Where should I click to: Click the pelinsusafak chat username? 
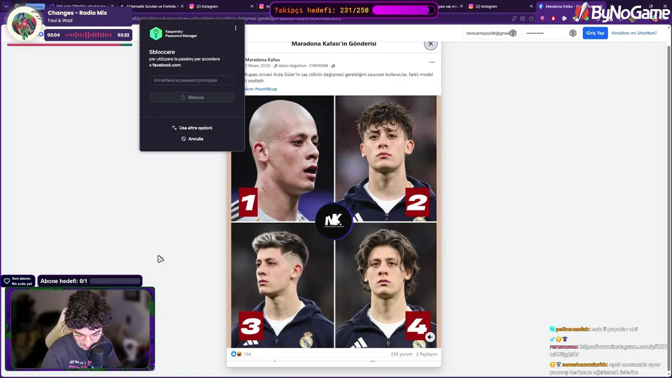pyautogui.click(x=573, y=329)
